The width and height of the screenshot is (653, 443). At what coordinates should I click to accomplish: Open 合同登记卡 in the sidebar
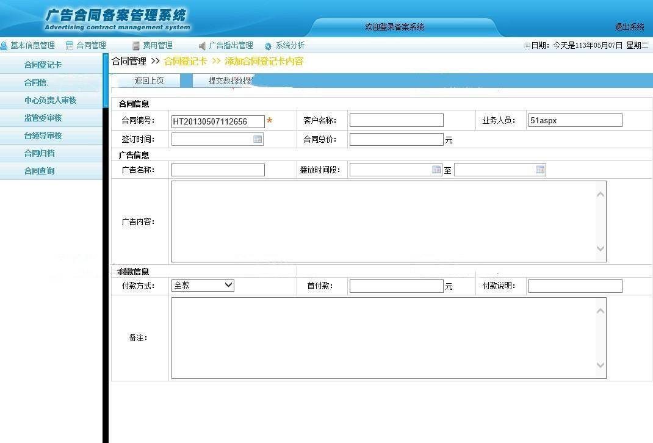tap(43, 65)
